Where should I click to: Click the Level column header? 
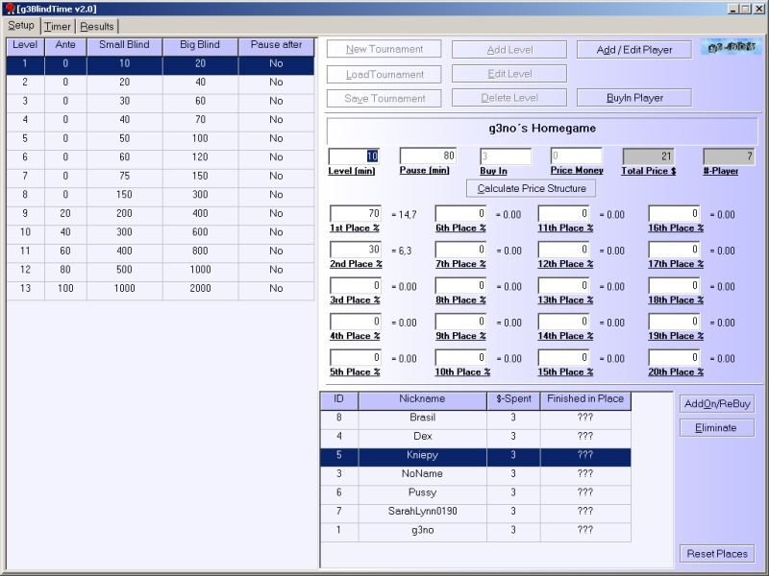point(25,46)
